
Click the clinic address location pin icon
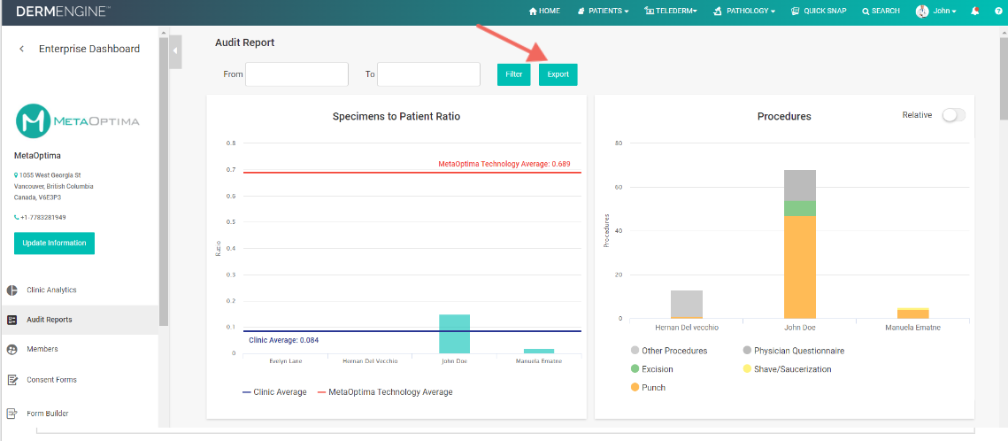point(16,174)
